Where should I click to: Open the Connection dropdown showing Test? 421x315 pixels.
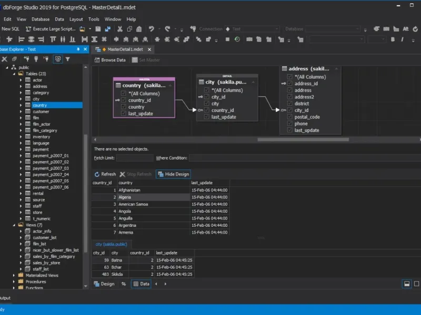click(252, 29)
